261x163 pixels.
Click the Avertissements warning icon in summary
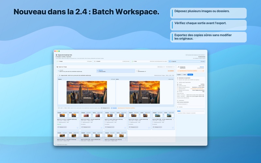point(178,89)
